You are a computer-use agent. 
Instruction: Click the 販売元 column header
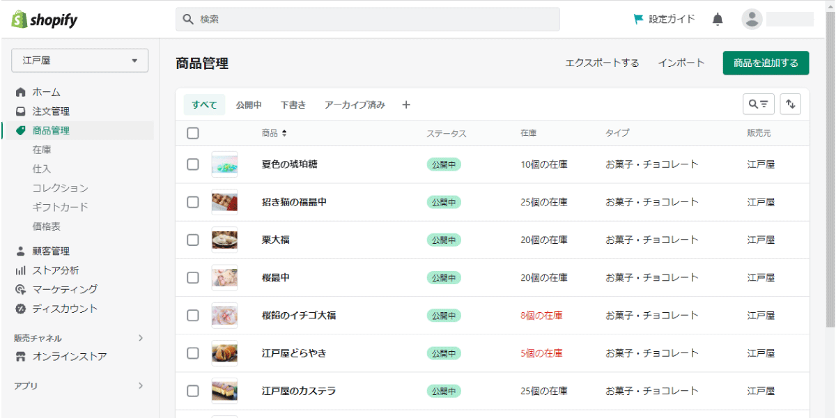coord(759,133)
